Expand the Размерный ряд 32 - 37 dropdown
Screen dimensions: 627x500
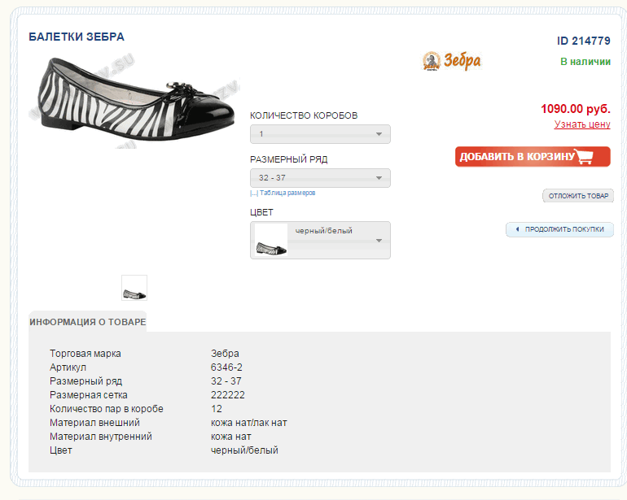[x=320, y=178]
